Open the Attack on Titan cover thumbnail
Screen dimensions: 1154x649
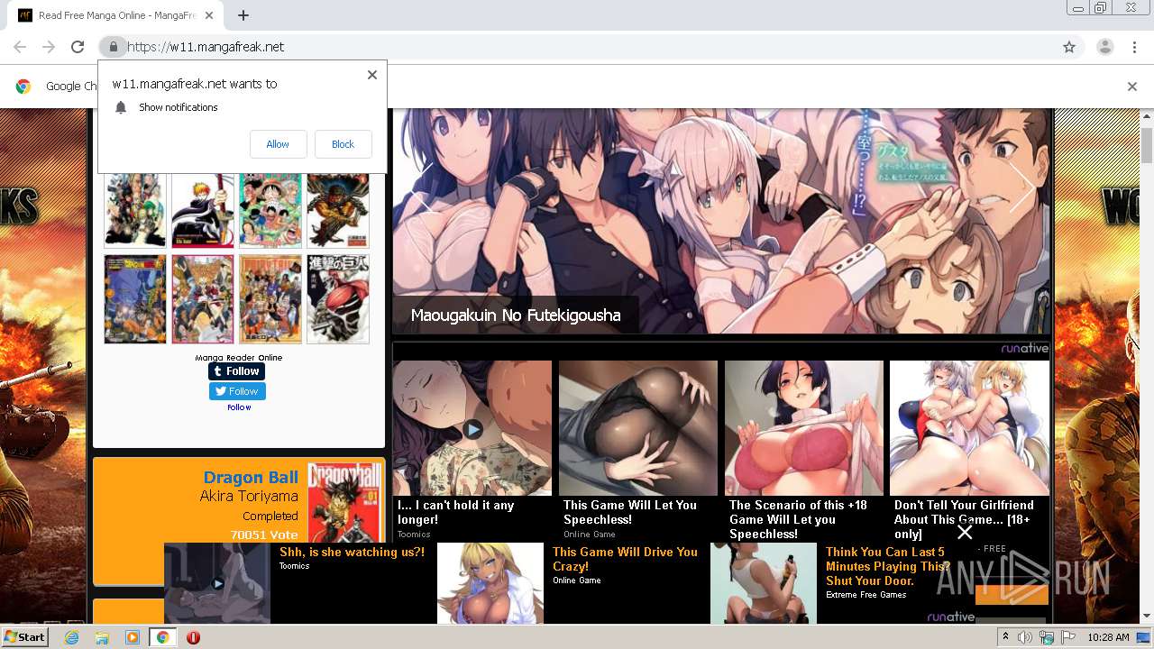338,299
